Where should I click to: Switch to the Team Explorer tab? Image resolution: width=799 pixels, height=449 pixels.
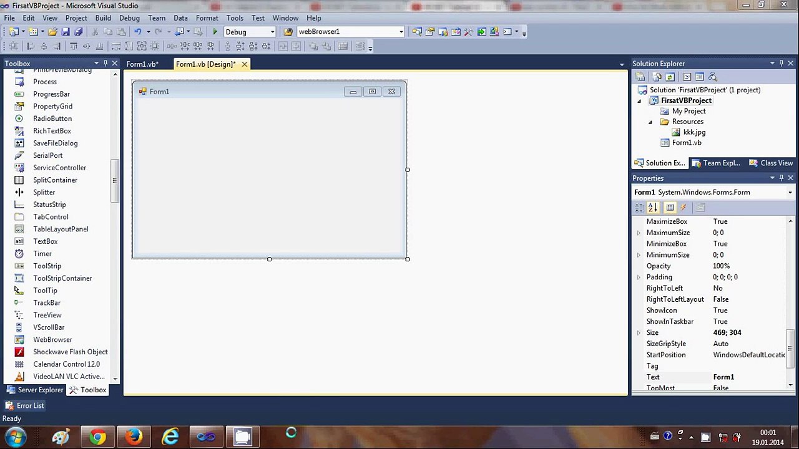pos(715,163)
